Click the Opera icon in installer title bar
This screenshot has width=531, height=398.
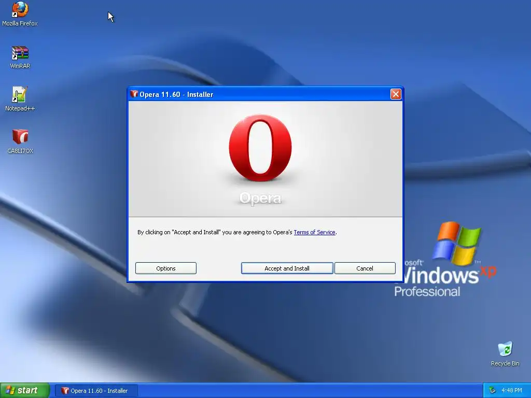[x=134, y=94]
